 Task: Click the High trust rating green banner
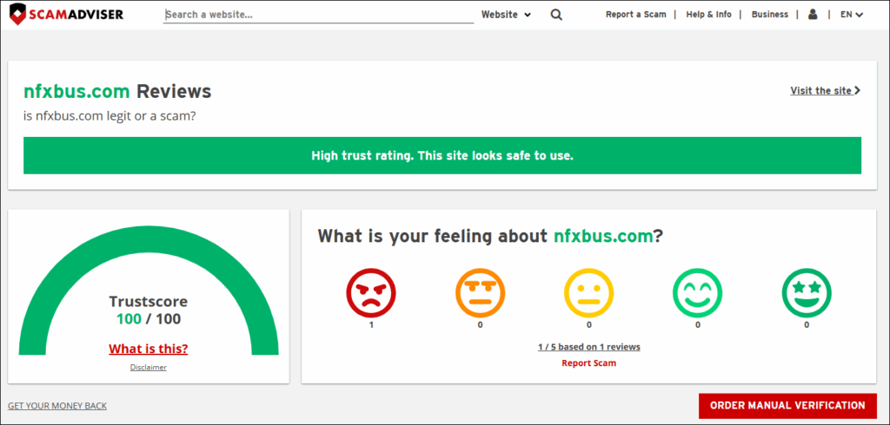coord(442,155)
